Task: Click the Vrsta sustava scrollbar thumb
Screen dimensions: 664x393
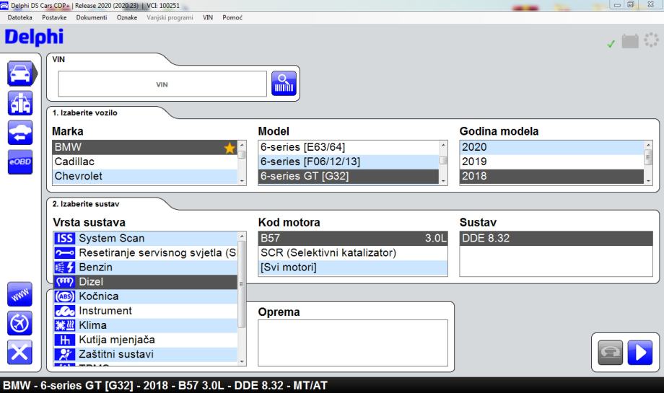Action: [x=242, y=284]
